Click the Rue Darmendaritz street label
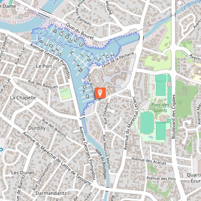 (42, 176)
